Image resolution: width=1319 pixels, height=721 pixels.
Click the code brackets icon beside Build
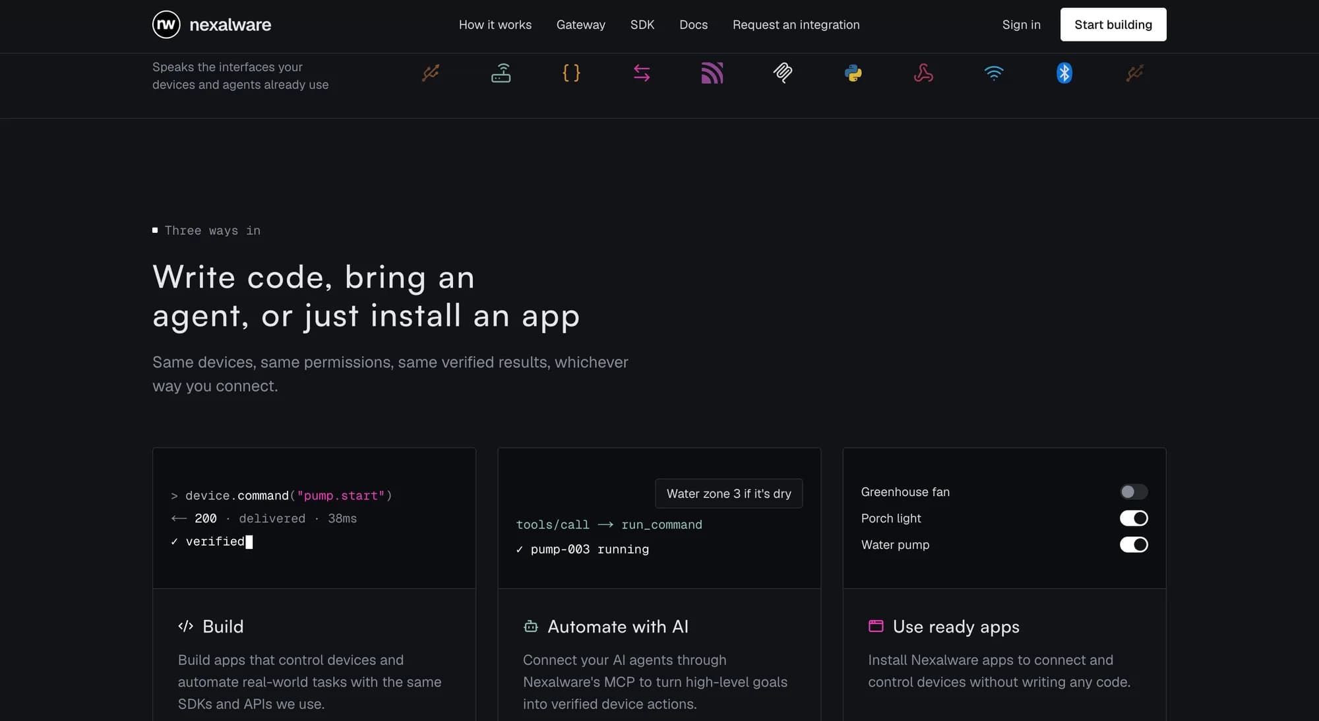click(x=186, y=626)
